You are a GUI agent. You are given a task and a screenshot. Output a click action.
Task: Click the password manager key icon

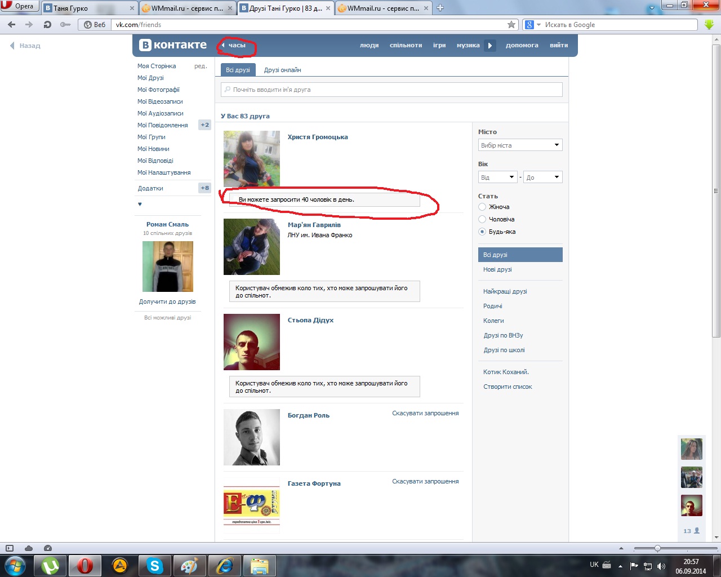pyautogui.click(x=65, y=25)
